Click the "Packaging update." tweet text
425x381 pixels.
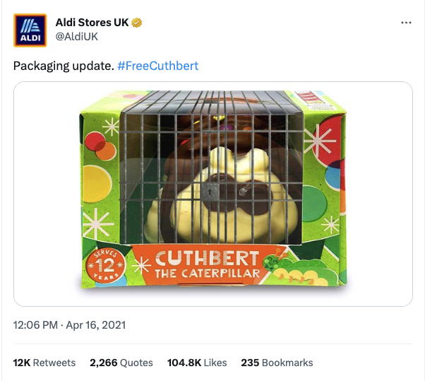(63, 66)
